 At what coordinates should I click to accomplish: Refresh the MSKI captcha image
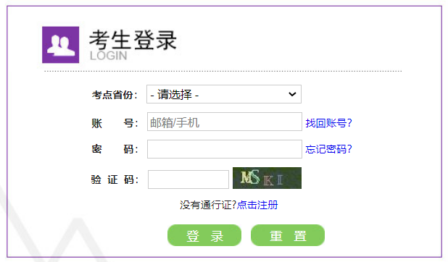pos(267,178)
